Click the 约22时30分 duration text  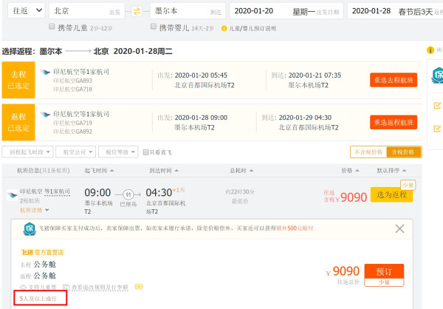[240, 192]
